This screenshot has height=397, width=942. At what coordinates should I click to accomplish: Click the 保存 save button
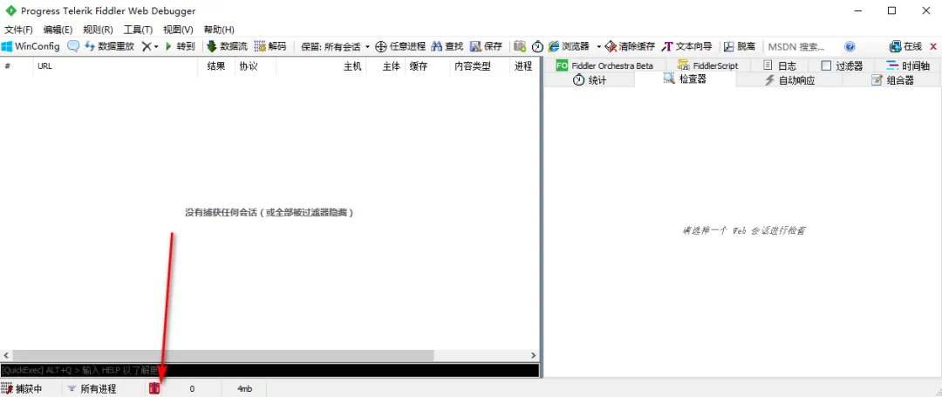pyautogui.click(x=486, y=46)
